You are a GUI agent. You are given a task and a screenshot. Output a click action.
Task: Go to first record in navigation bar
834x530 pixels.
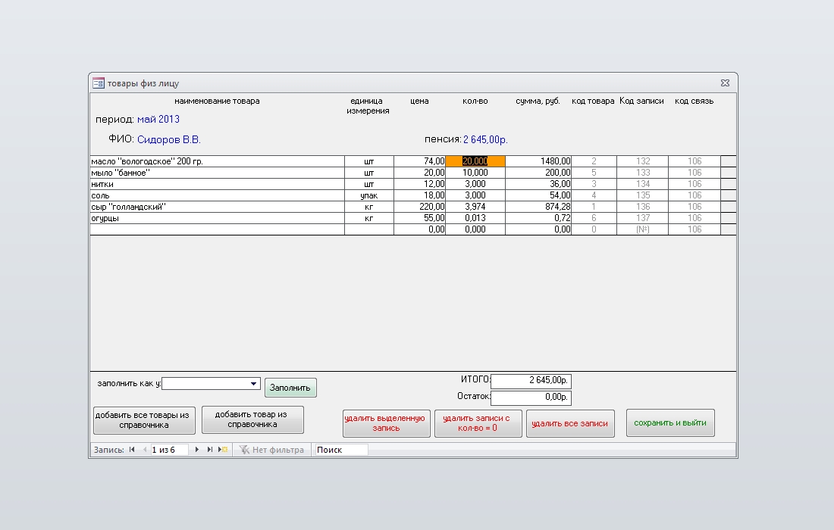click(132, 450)
